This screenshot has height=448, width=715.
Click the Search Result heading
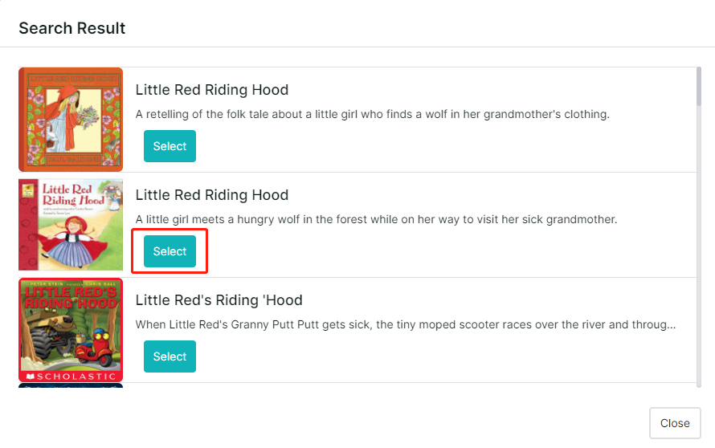72,28
